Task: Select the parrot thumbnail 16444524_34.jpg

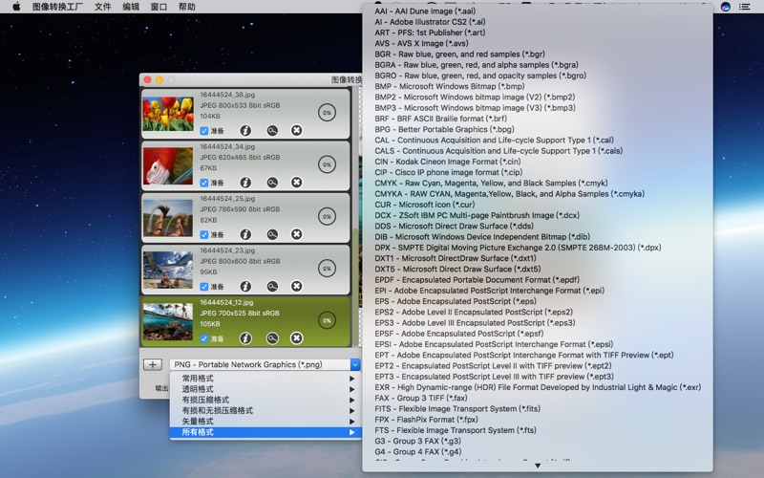Action: pos(168,165)
